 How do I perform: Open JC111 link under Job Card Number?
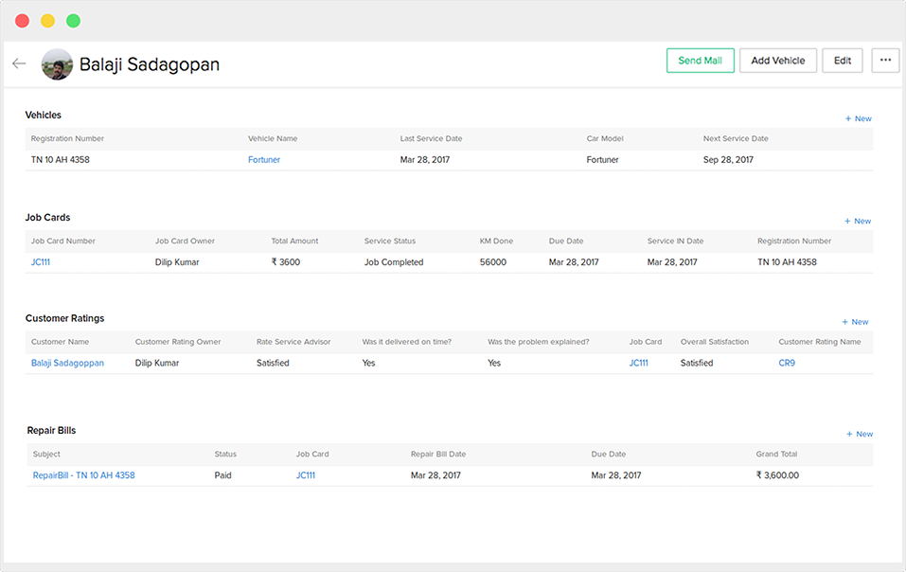pos(41,262)
